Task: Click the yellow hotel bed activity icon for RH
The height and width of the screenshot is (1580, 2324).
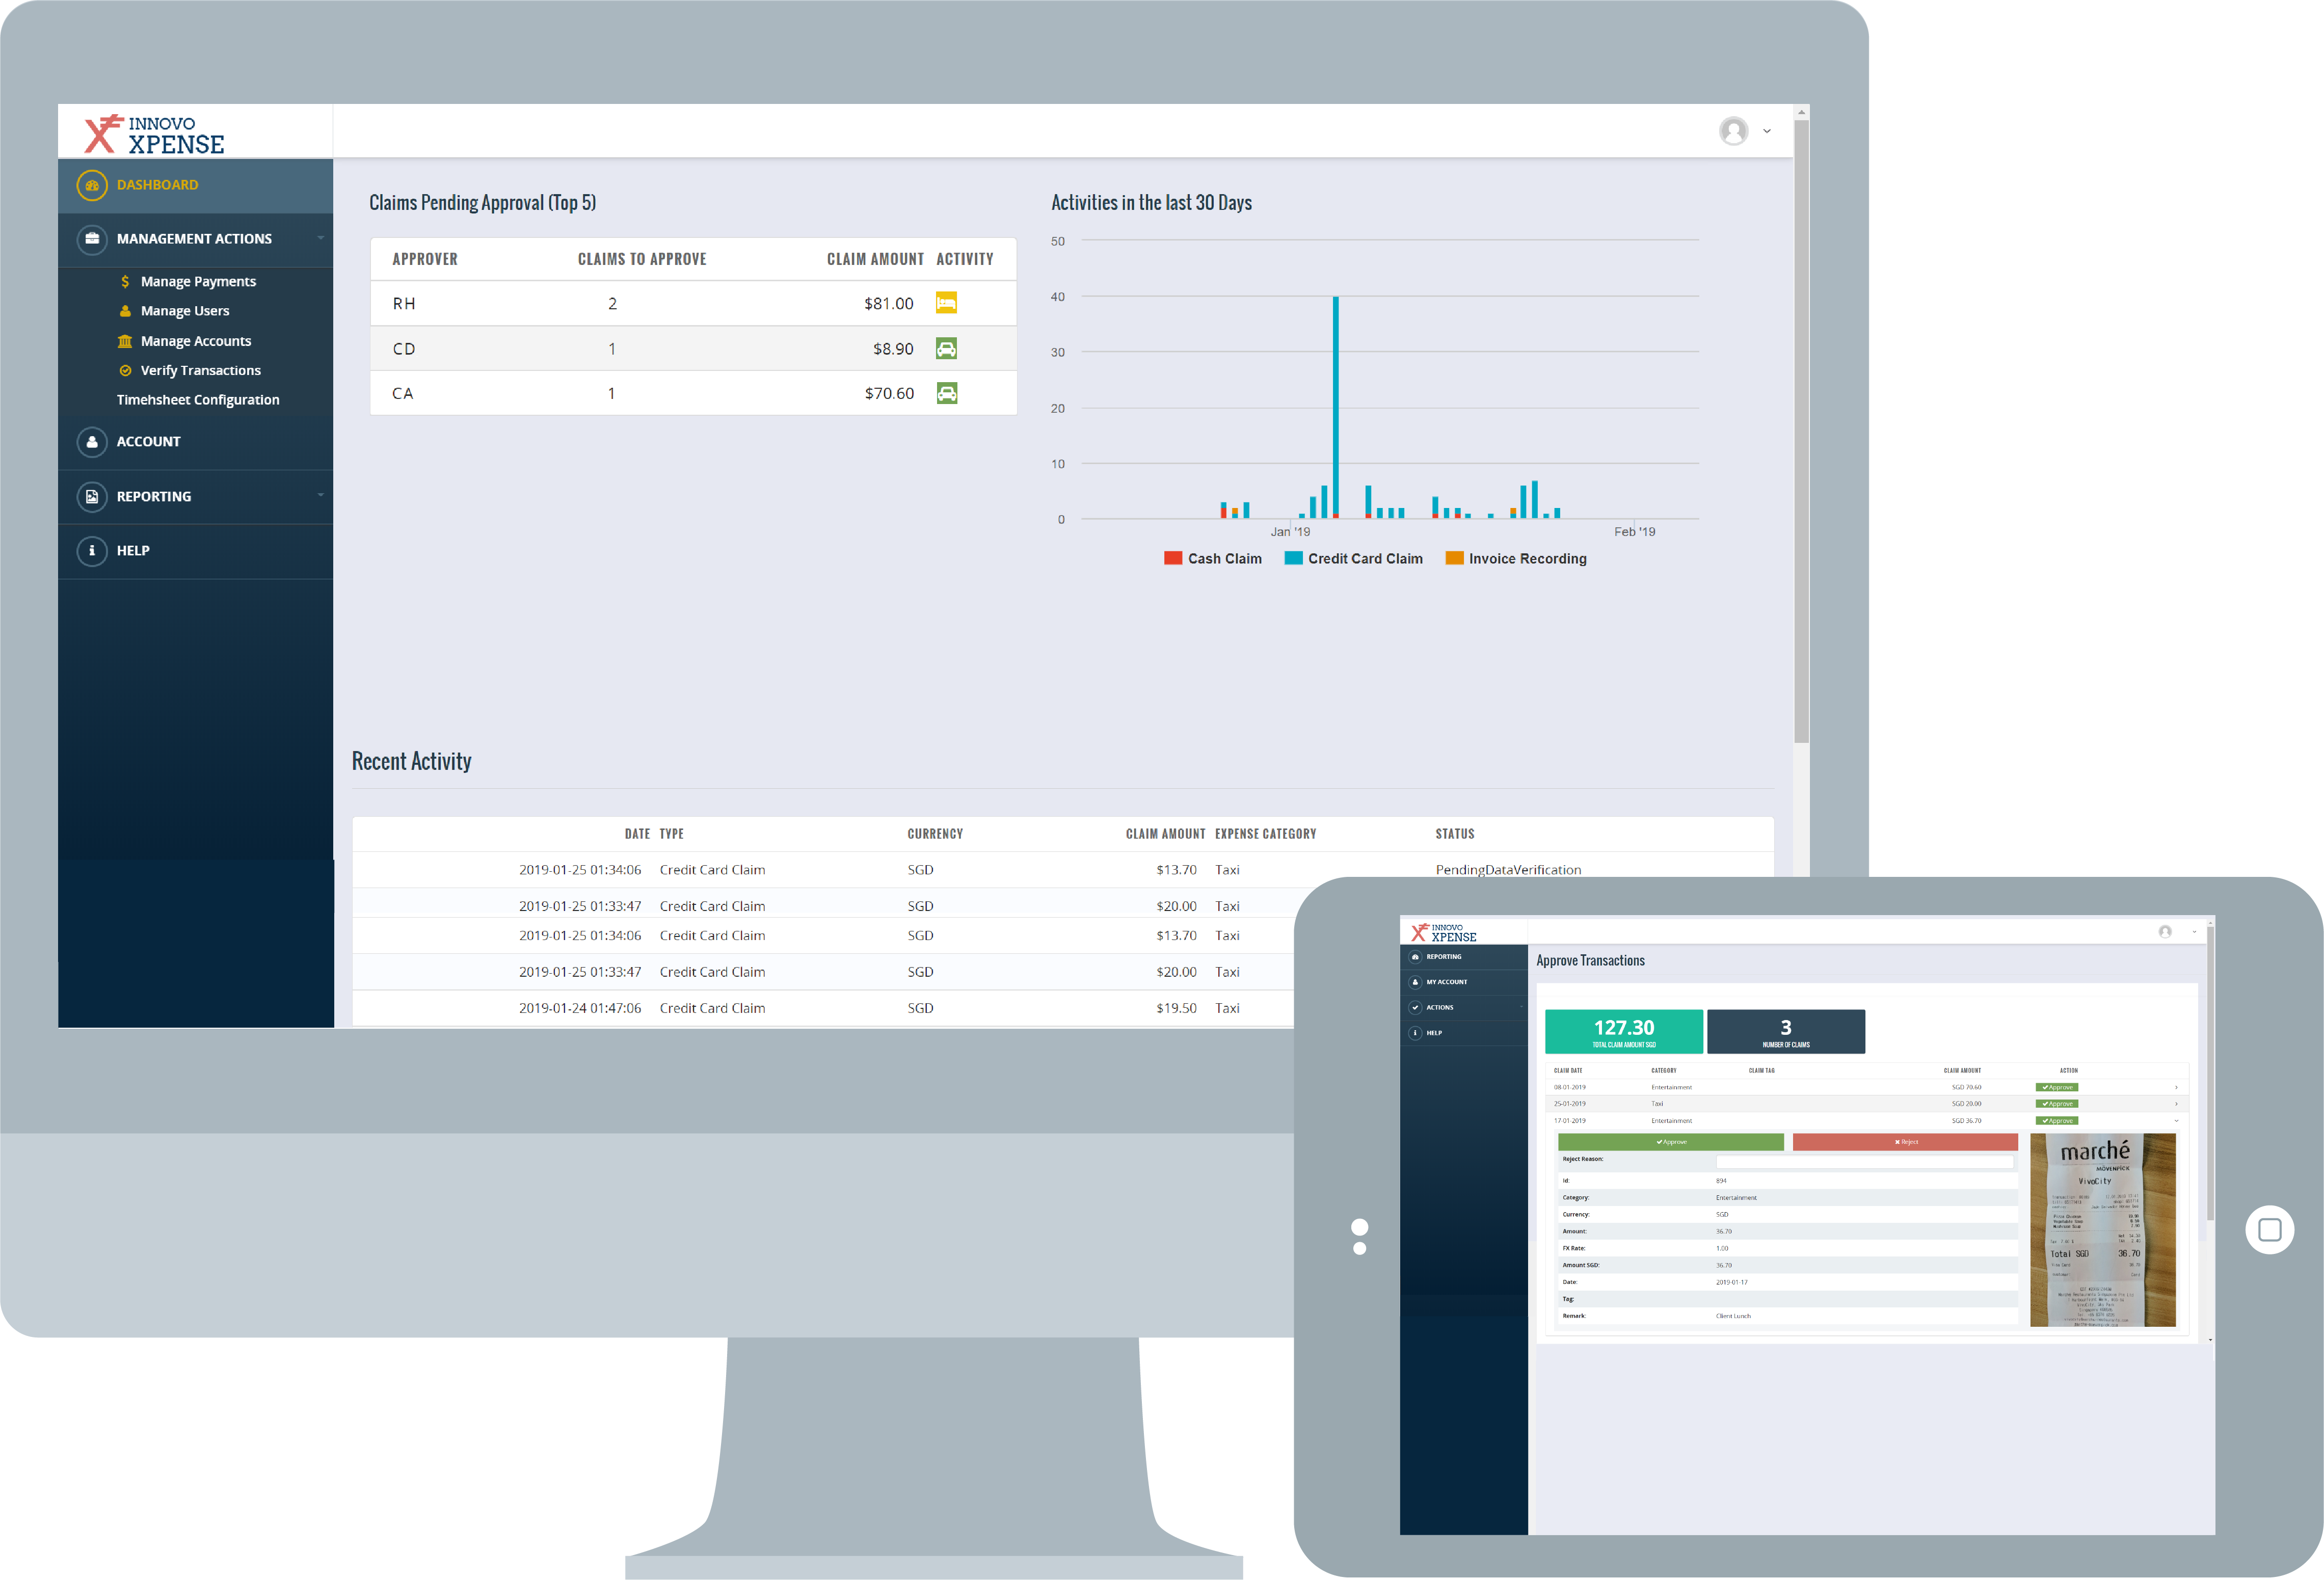Action: point(946,303)
